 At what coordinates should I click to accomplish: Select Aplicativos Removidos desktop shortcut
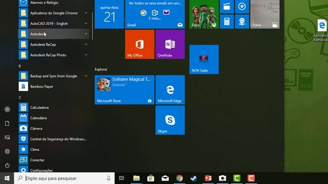(x=321, y=31)
